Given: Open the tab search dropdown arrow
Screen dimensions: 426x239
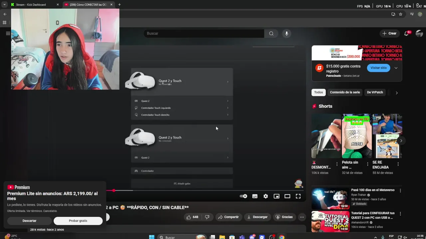Looking at the screenshot, I should point(4,5).
